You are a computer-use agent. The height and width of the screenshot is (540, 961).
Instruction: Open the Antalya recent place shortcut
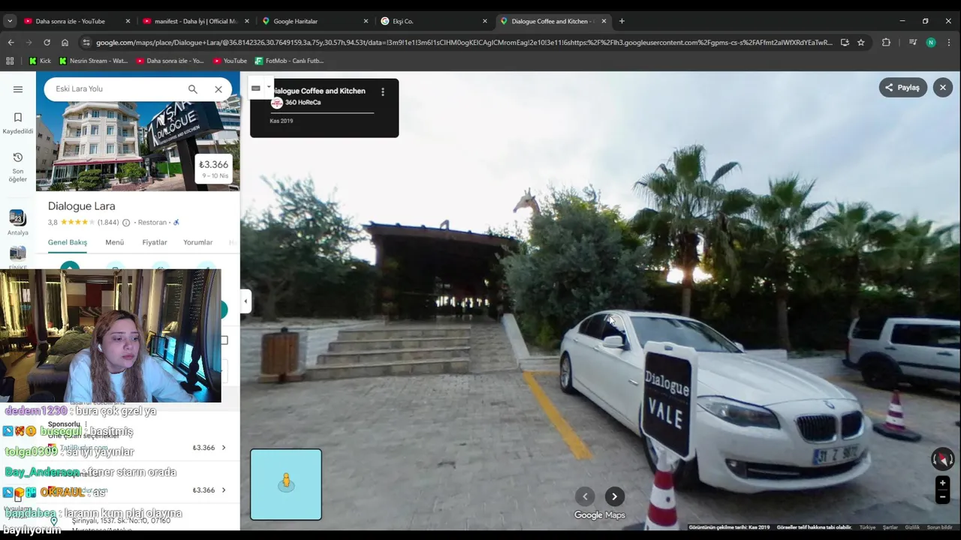tap(18, 223)
